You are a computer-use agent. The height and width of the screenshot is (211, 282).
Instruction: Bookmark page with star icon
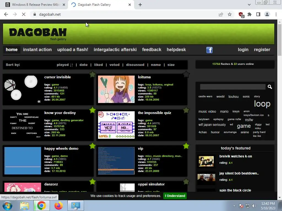pos(230,14)
